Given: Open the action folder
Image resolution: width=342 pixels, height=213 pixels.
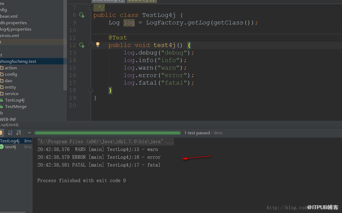Looking at the screenshot, I should 11,68.
